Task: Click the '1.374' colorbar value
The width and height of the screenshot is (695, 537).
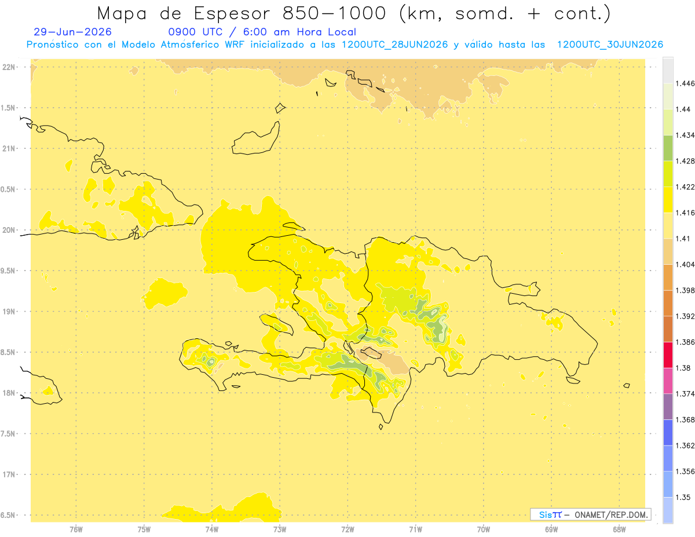Action: click(x=685, y=394)
